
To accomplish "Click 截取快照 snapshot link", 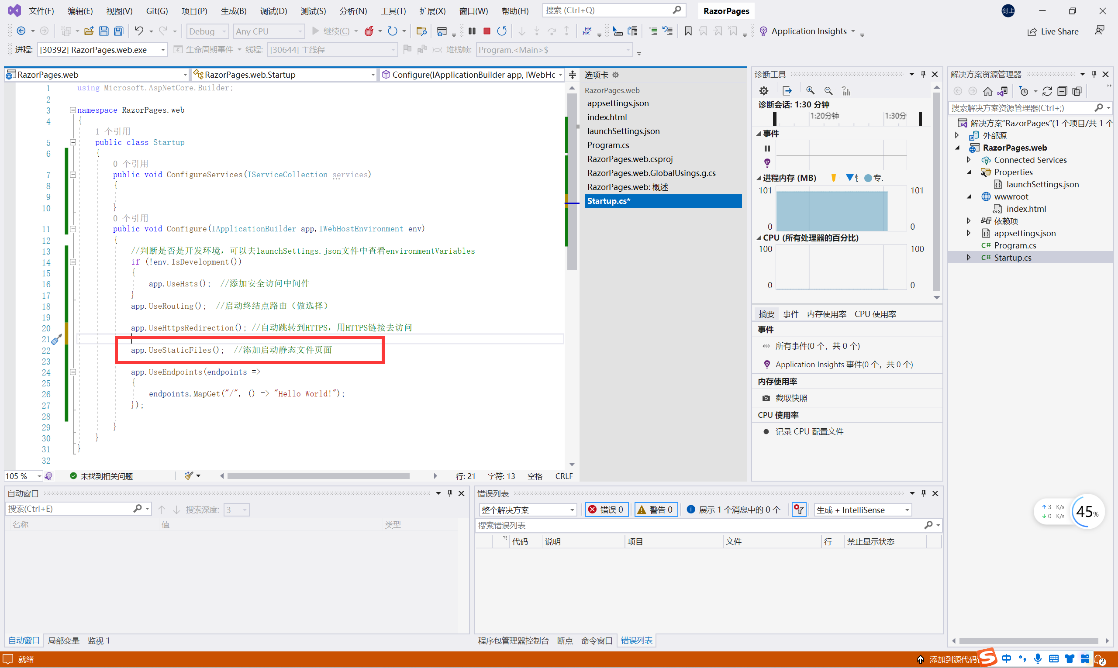I will (x=791, y=398).
